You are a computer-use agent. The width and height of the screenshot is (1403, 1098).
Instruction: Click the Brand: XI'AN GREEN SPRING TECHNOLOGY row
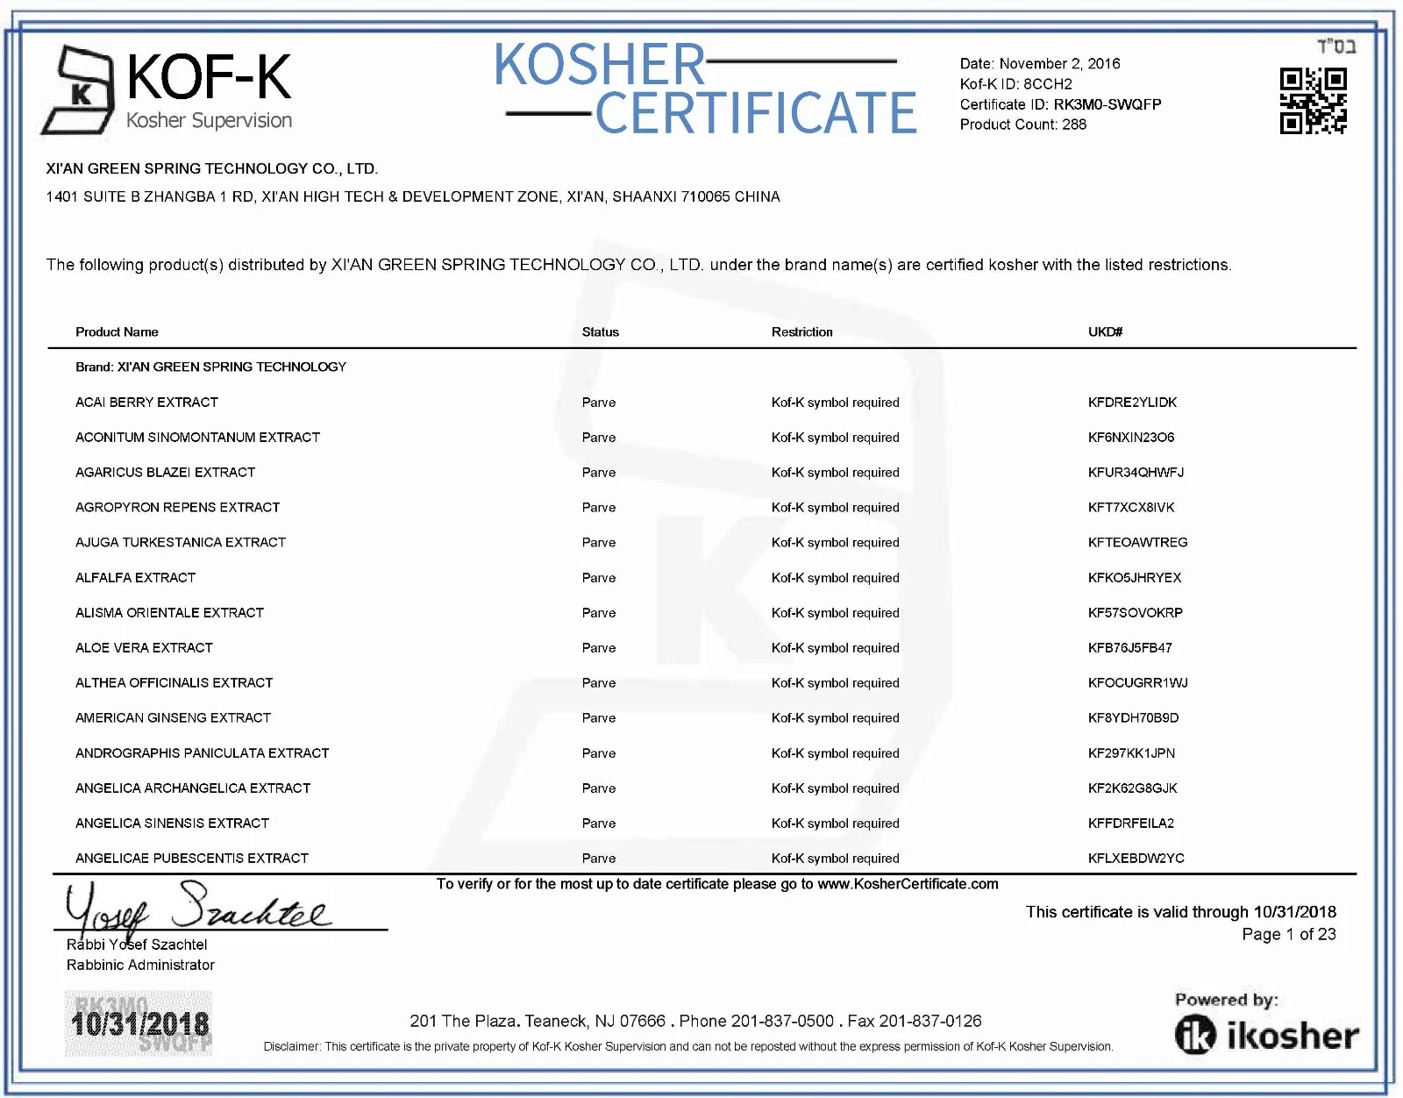click(x=210, y=367)
